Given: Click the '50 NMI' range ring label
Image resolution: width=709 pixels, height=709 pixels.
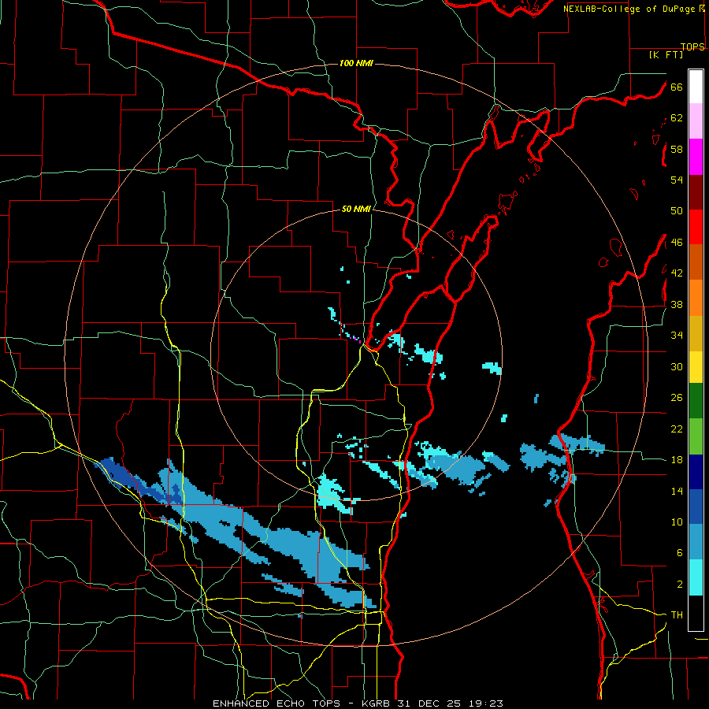Looking at the screenshot, I should (356, 209).
